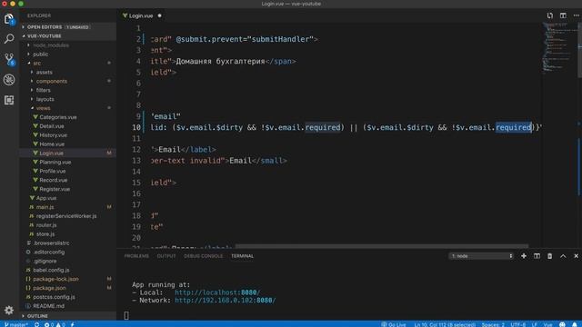
Task: Open main.js in the file tree
Action: (45, 207)
